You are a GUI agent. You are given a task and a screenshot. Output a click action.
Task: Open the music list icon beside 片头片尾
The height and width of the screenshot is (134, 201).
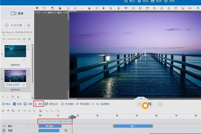pos(29,25)
